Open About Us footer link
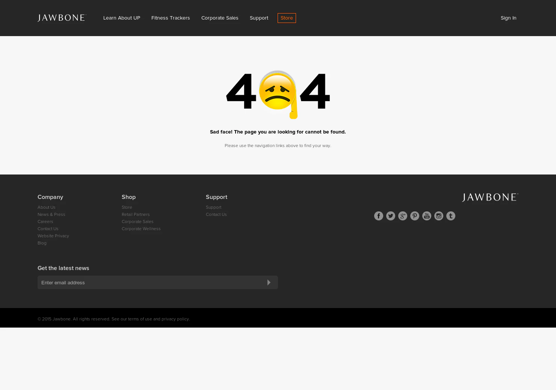This screenshot has height=390, width=556. 46,207
